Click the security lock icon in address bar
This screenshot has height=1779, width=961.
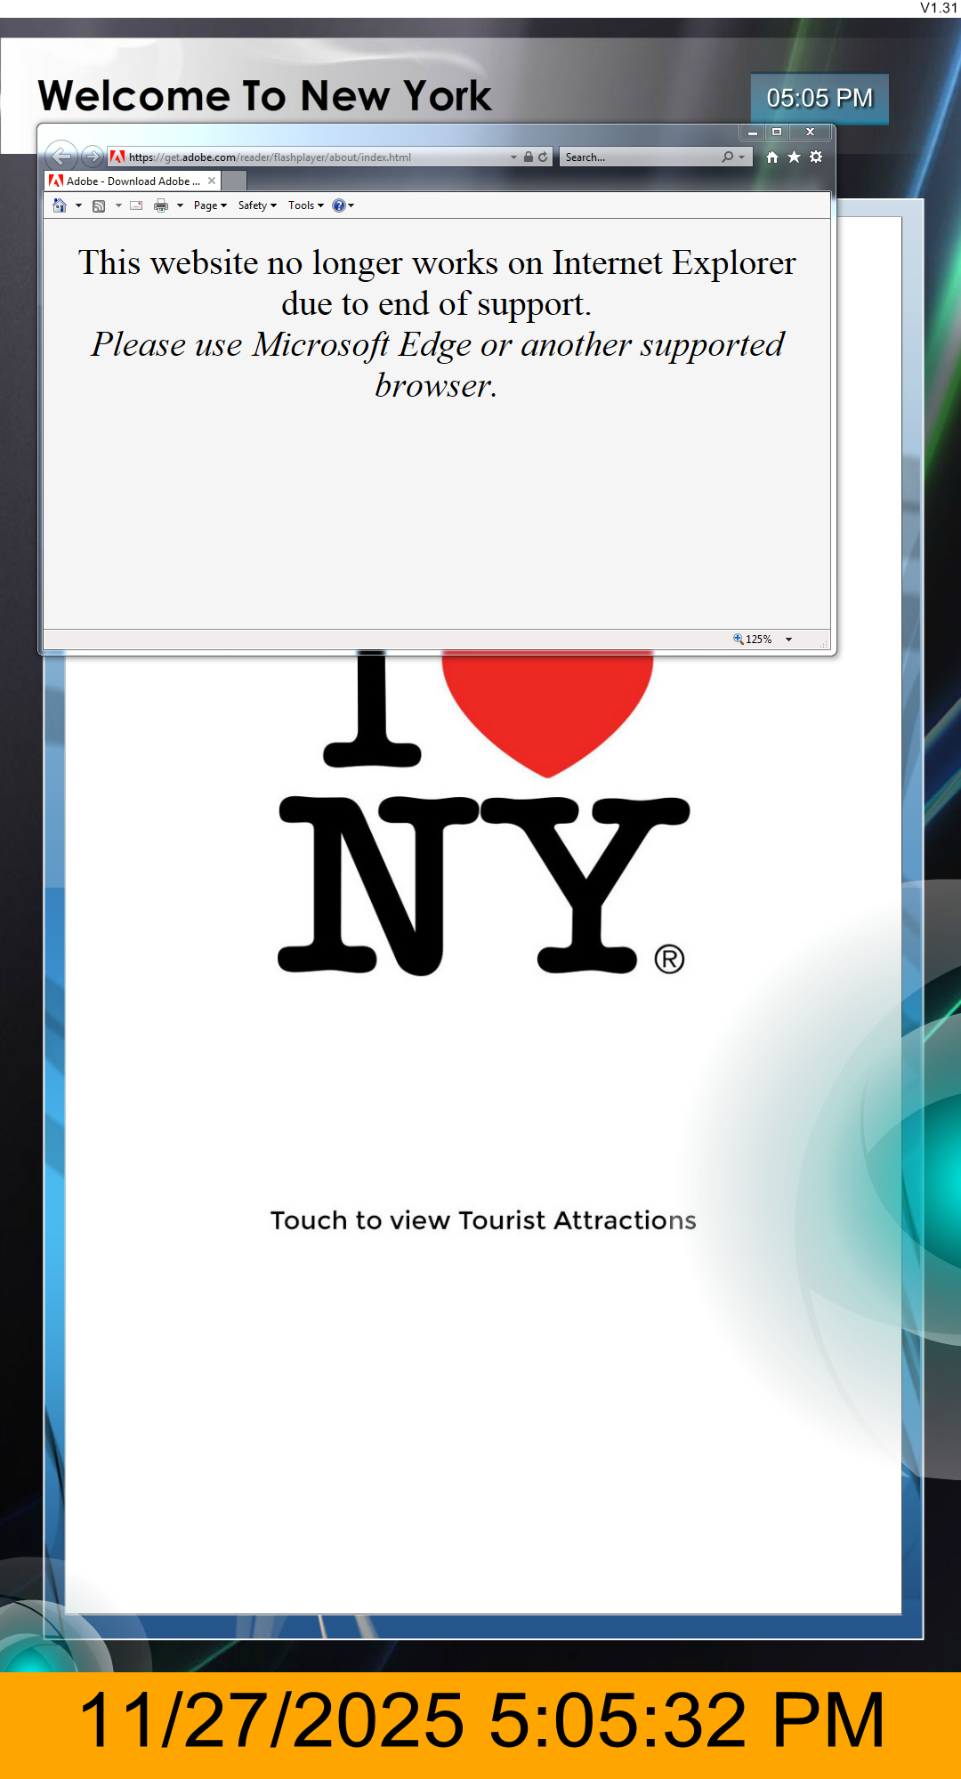529,157
